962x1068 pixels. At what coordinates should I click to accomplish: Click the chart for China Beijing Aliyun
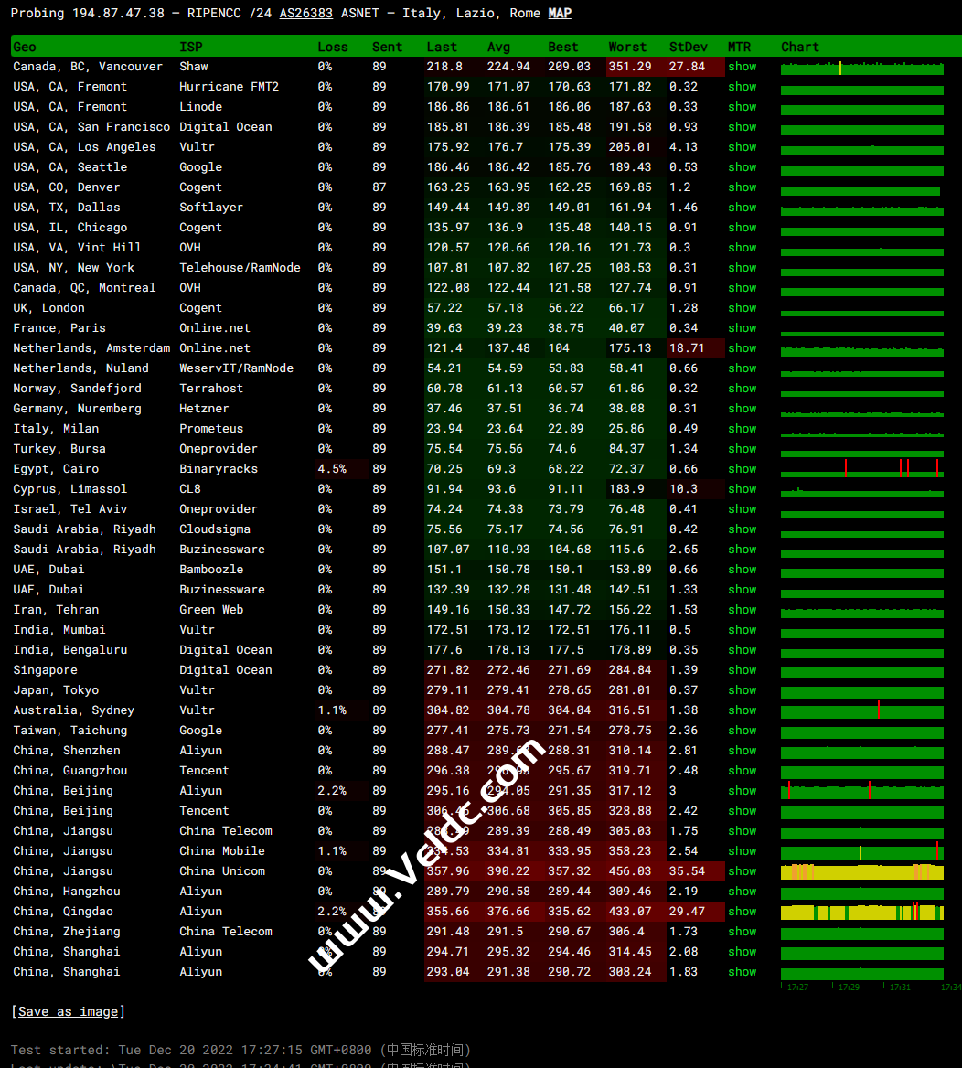(861, 791)
